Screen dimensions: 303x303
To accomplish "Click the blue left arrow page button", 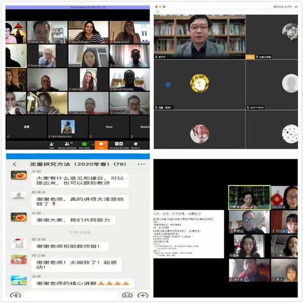I will coord(168,85).
